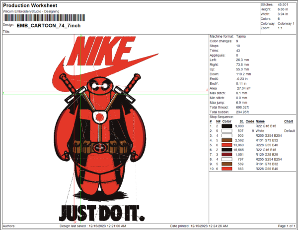Click the Colorway 1 value in header
298x230 pixels.
tap(286, 23)
